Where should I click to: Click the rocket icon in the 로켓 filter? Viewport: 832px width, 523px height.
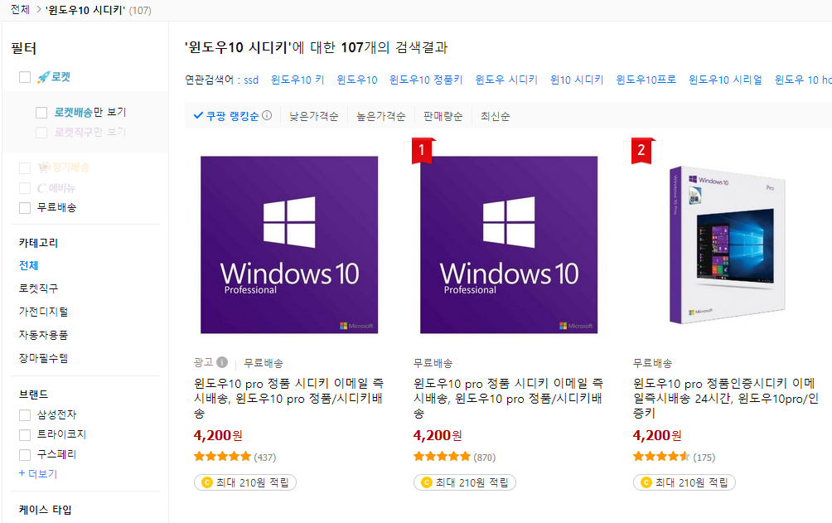(44, 77)
